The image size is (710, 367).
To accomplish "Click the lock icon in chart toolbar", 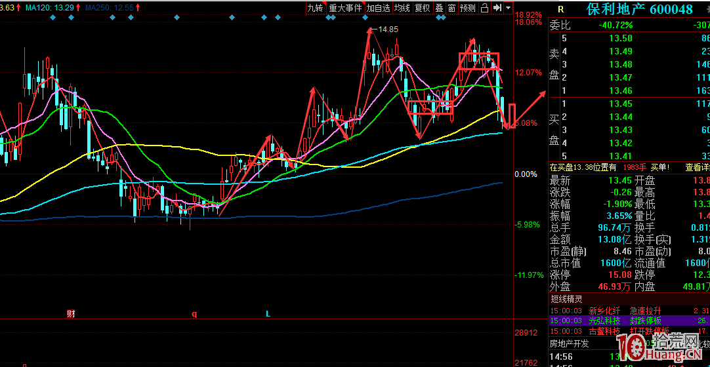I will [484, 8].
